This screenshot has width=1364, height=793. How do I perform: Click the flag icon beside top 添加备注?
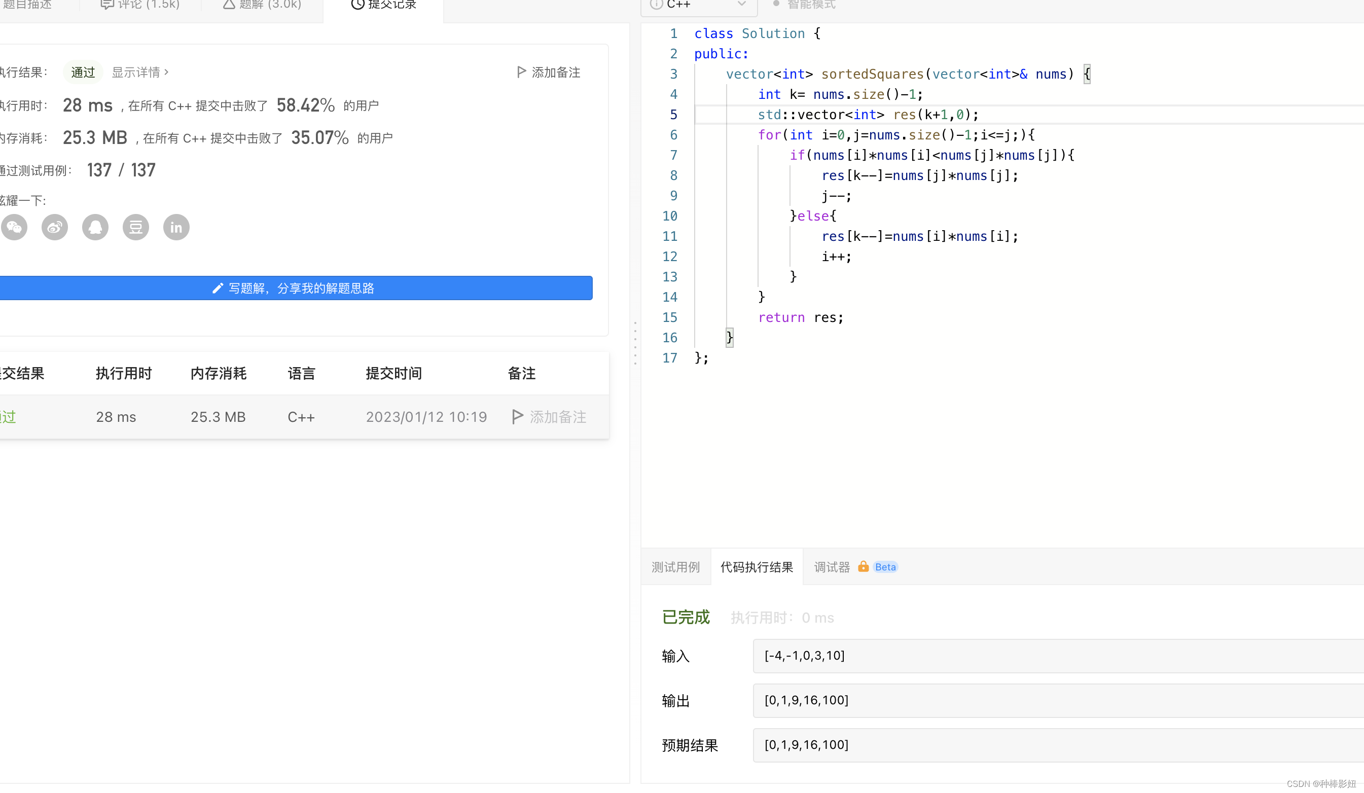click(x=521, y=72)
